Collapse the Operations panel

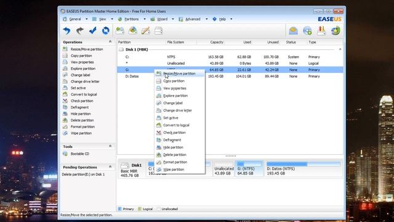110,42
